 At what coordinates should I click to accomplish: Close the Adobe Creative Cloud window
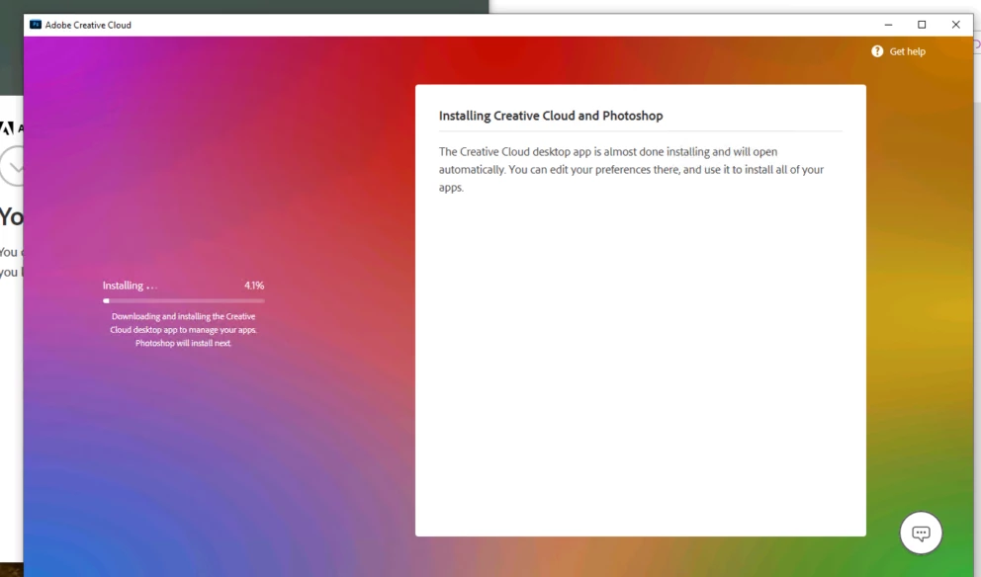[955, 25]
